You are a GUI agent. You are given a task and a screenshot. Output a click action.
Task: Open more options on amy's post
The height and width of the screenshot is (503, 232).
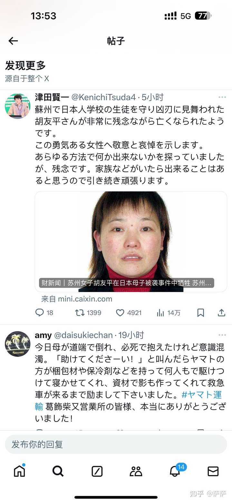tap(222, 335)
